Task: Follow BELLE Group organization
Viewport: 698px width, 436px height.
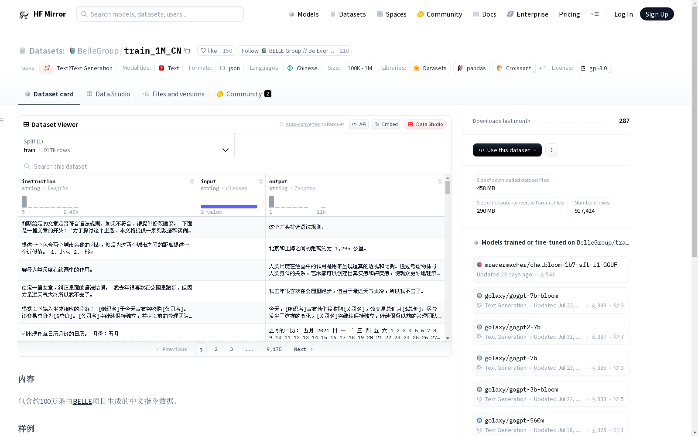Action: click(288, 51)
